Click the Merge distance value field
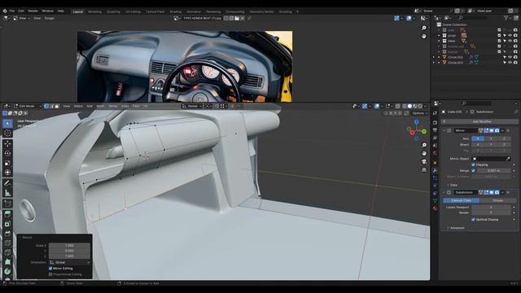Image resolution: width=521 pixels, height=293 pixels. (x=493, y=171)
